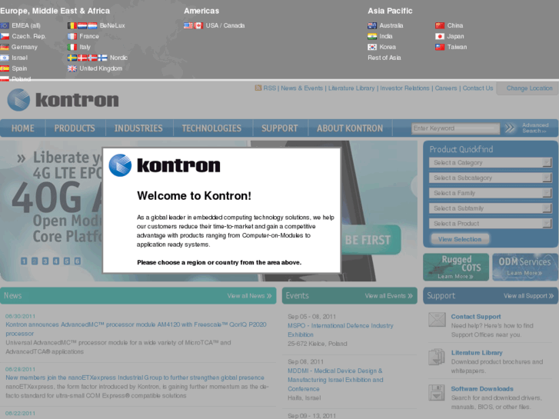559x419 pixels.
Task: Select the Israel flag icon
Action: tap(5, 58)
